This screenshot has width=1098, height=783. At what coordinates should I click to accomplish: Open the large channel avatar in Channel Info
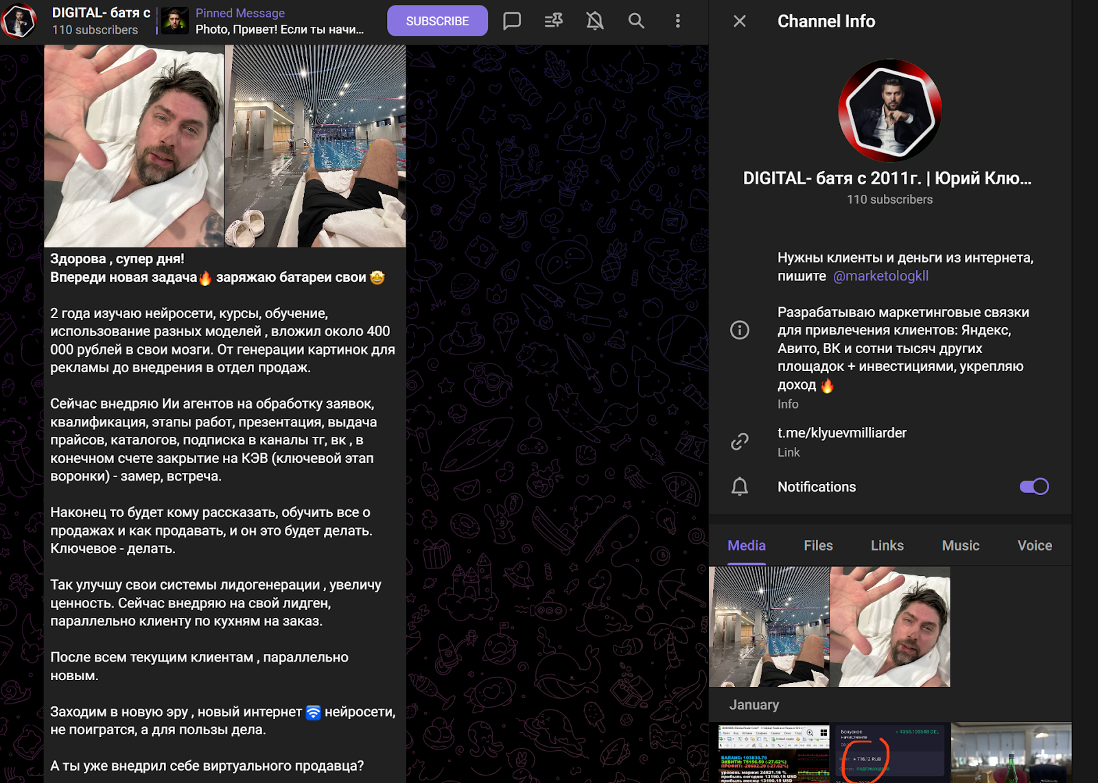tap(889, 111)
